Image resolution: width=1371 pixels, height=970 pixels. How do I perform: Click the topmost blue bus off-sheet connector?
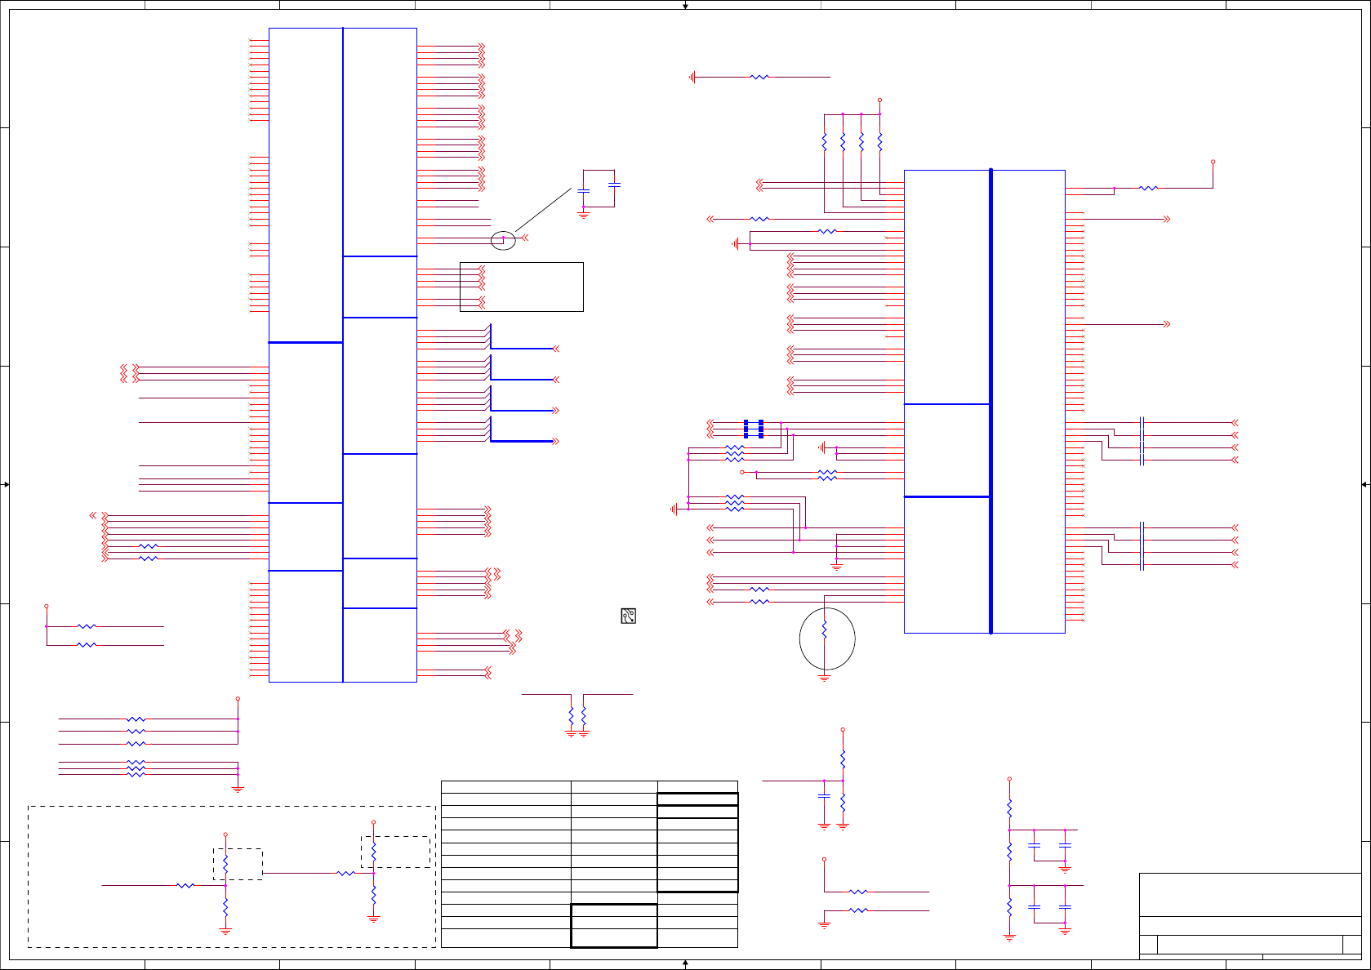click(x=556, y=349)
